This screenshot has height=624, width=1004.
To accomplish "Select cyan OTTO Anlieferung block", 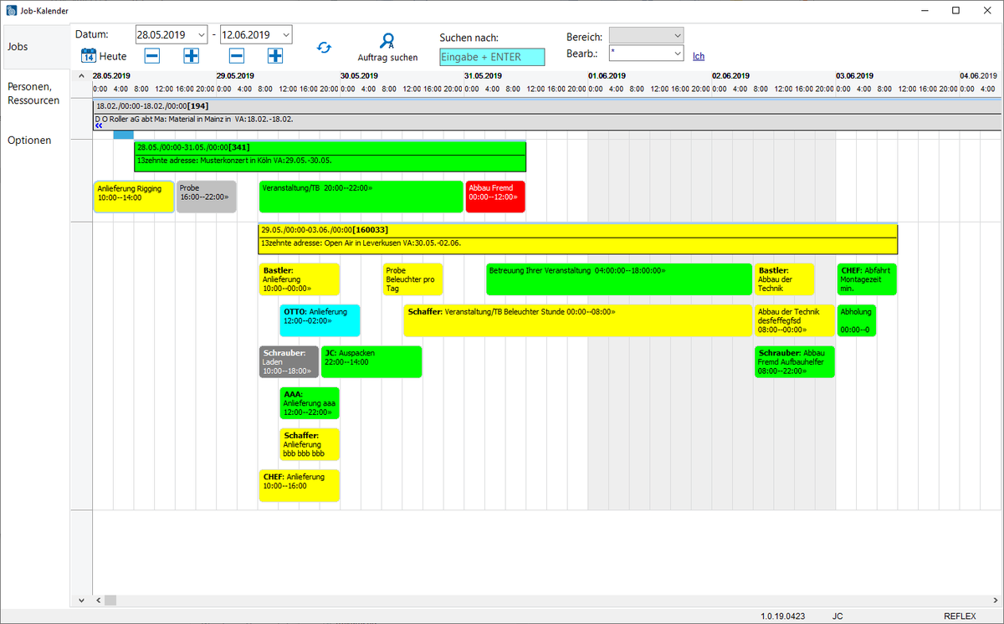I will (x=320, y=320).
